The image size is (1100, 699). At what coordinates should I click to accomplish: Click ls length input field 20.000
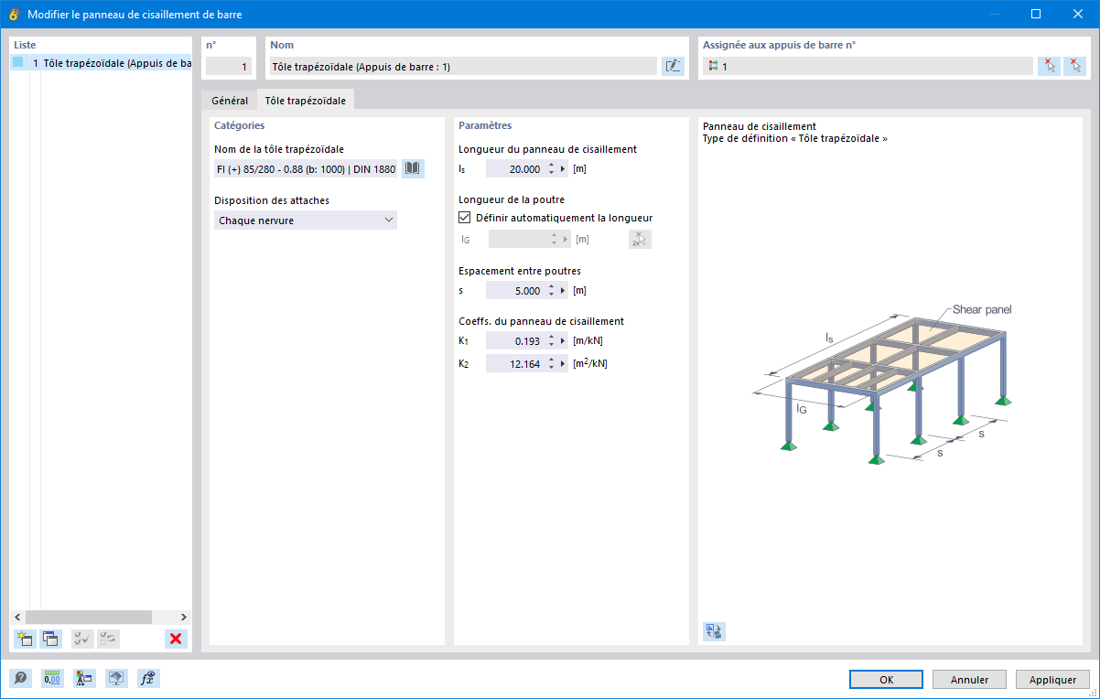click(x=515, y=168)
